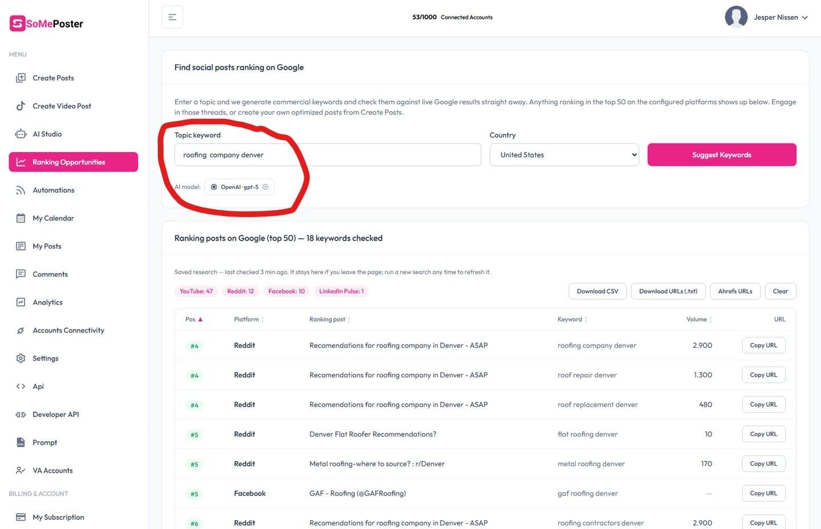Open the OpenAI gpt-5 model selector

(239, 187)
